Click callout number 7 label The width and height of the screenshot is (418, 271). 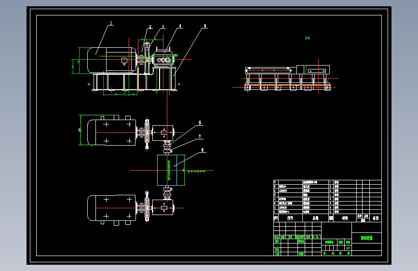pyautogui.click(x=200, y=136)
